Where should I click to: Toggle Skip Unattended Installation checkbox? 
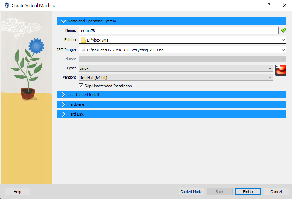[81, 86]
